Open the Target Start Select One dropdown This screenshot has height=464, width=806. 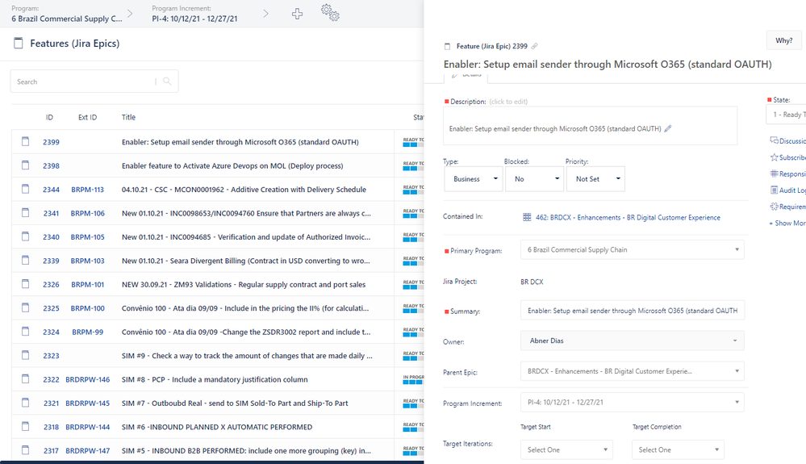click(566, 449)
